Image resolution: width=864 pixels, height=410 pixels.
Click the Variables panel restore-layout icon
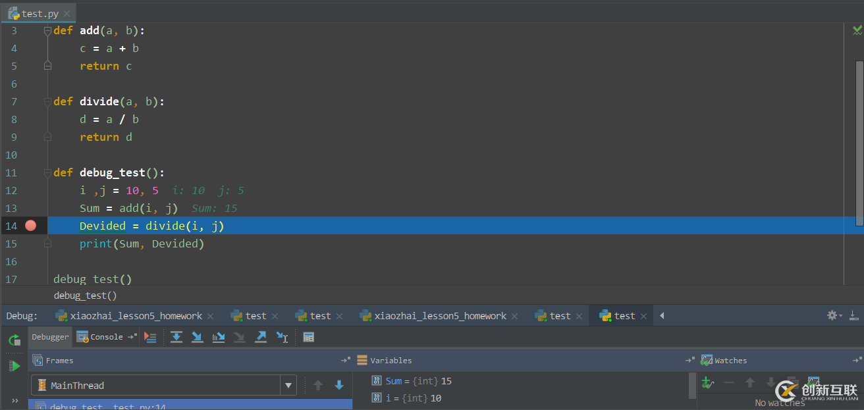(689, 361)
